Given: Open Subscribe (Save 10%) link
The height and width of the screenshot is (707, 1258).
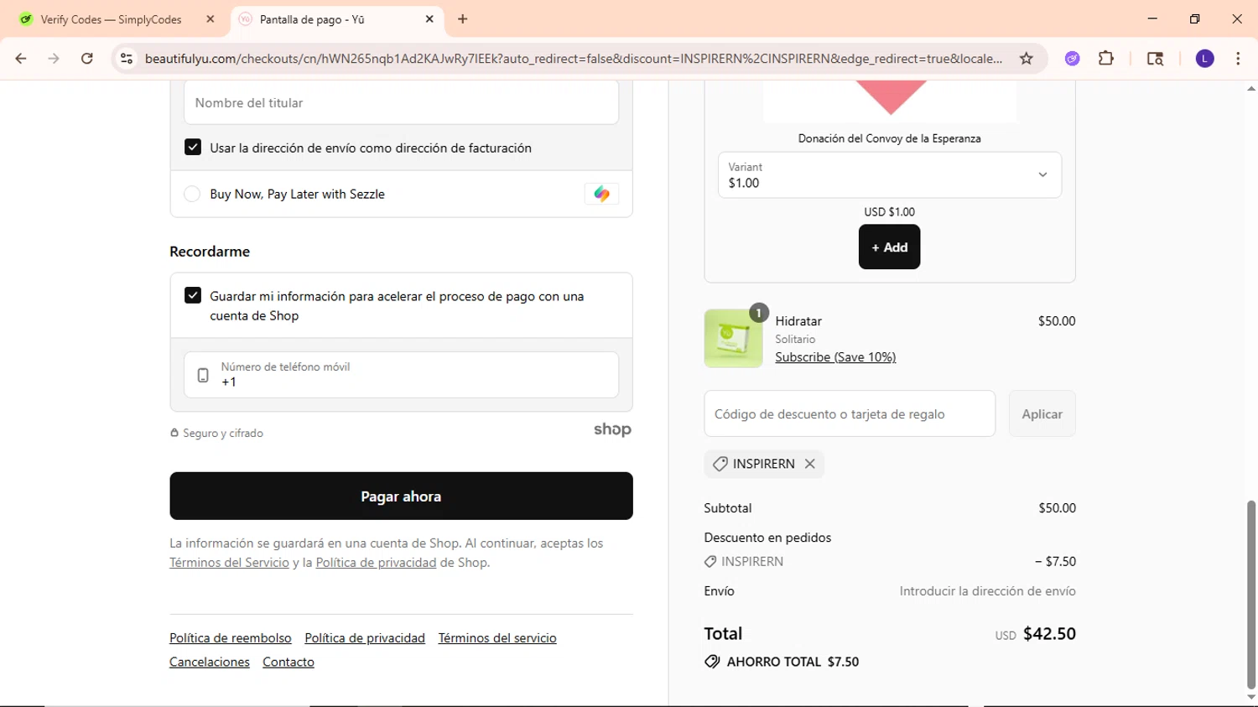Looking at the screenshot, I should (x=835, y=357).
